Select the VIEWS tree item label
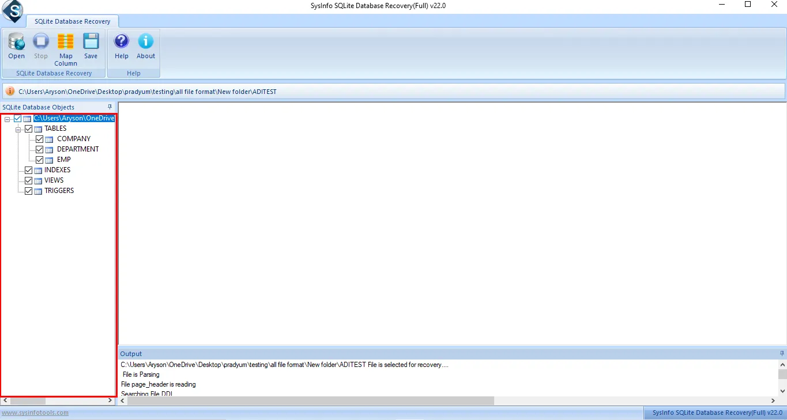 tap(54, 180)
